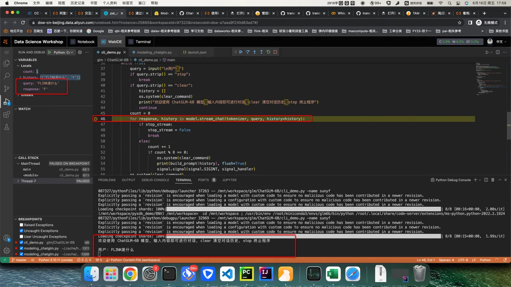Disable the modeling_chatglm.py line 1388 breakpoint
The width and height of the screenshot is (511, 287).
click(22, 254)
